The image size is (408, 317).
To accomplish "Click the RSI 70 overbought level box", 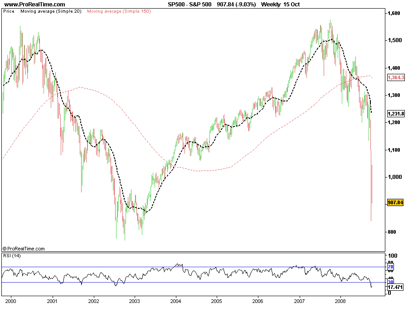I will [x=390, y=267].
